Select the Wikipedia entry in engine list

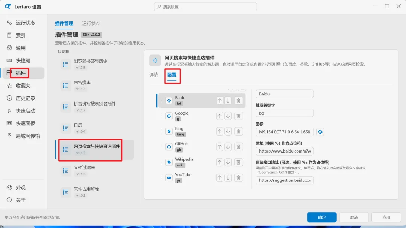pos(202,162)
